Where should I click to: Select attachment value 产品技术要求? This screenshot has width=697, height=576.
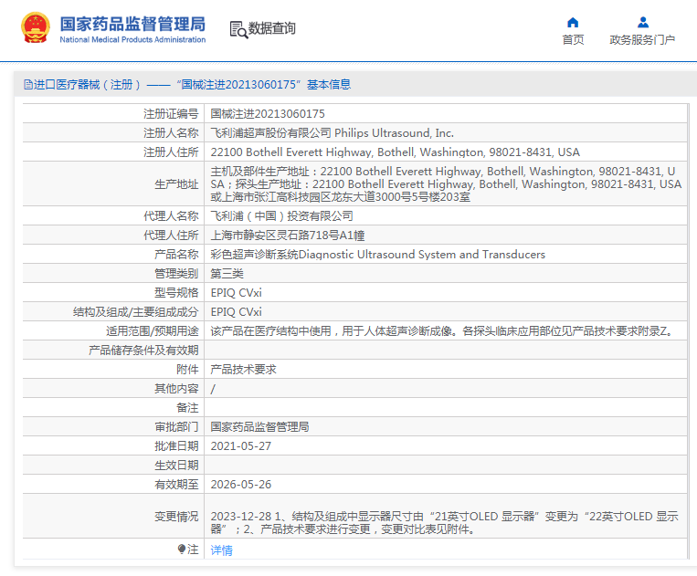click(x=243, y=370)
